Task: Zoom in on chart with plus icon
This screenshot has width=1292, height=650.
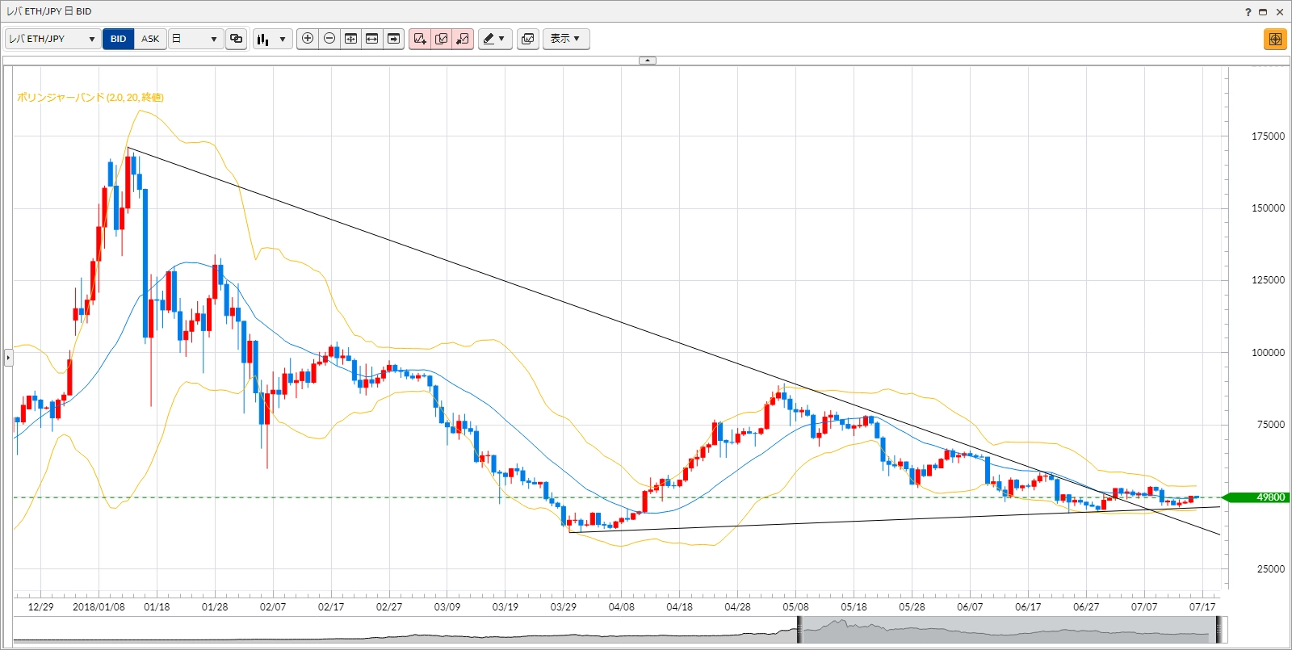Action: point(308,39)
